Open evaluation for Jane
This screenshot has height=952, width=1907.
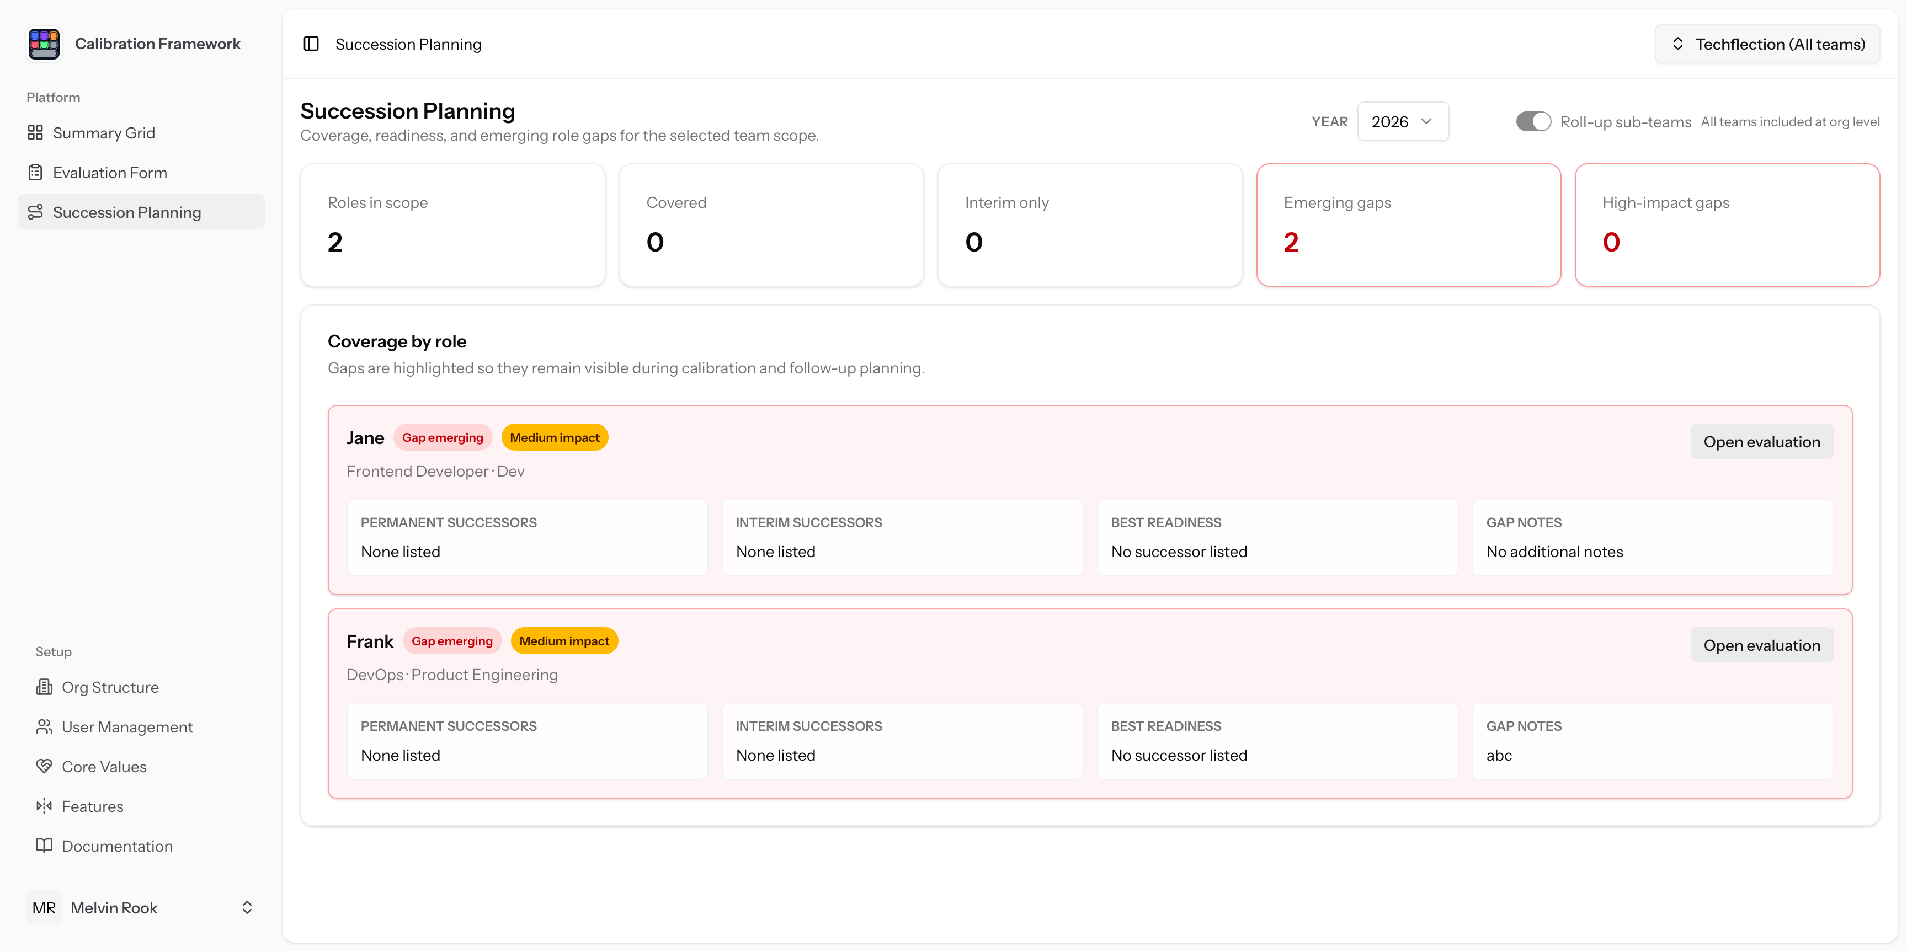coord(1762,442)
